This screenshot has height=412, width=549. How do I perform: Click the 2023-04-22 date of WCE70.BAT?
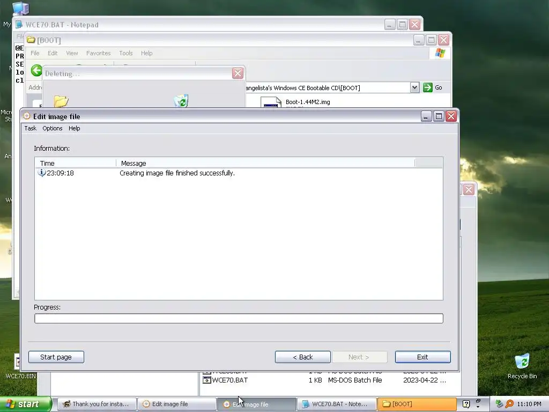(x=425, y=380)
